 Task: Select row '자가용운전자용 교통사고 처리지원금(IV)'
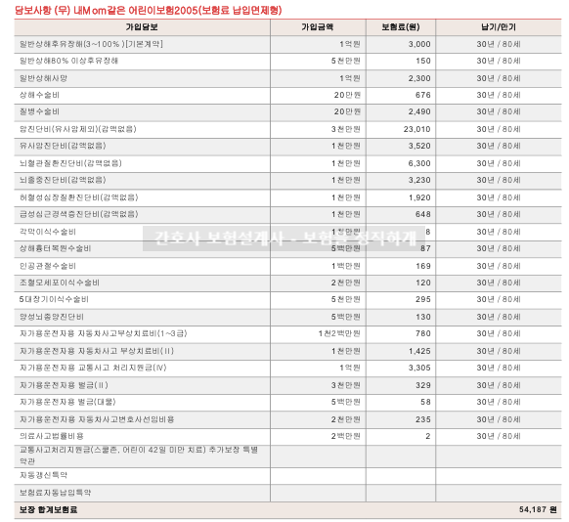(287, 369)
